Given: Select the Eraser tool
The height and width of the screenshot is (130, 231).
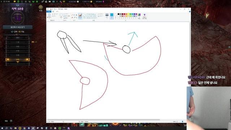Looking at the screenshot, I should (x=72, y=18).
